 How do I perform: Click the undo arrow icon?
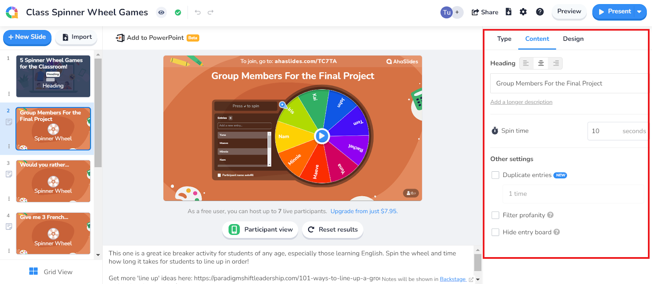pyautogui.click(x=198, y=12)
